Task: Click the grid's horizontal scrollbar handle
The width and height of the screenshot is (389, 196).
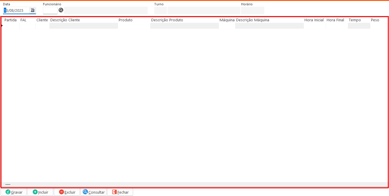Action: (x=8, y=184)
